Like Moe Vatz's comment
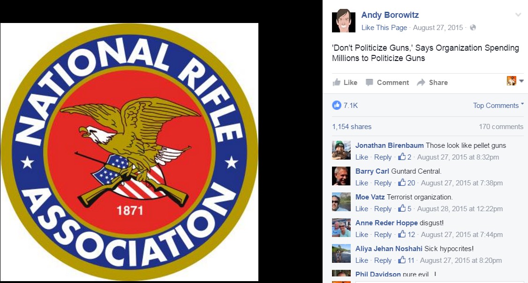 click(x=362, y=208)
